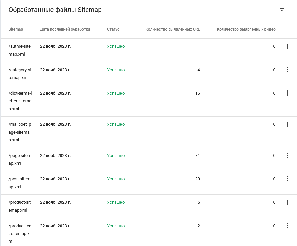Open kebab menu for product_cat-sitemap.xml
The height and width of the screenshot is (246, 297).
click(x=287, y=226)
